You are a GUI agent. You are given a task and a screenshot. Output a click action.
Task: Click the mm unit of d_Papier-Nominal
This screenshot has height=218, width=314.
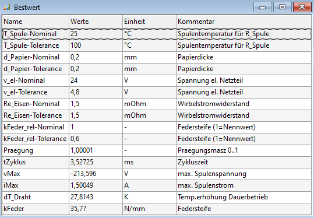pyautogui.click(x=130, y=57)
